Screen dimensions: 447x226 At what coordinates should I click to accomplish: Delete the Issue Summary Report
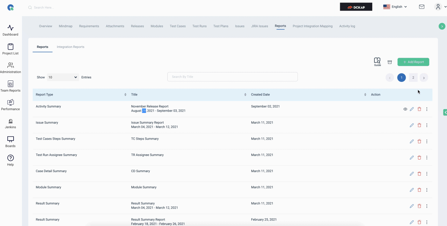pos(419,125)
